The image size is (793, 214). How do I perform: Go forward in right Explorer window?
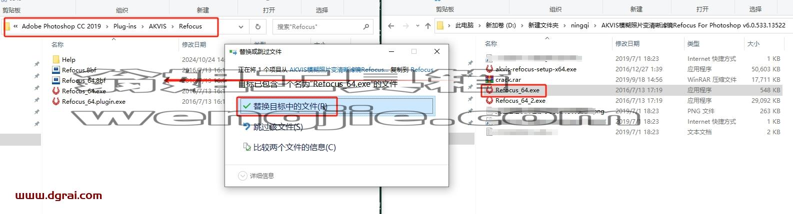405,25
